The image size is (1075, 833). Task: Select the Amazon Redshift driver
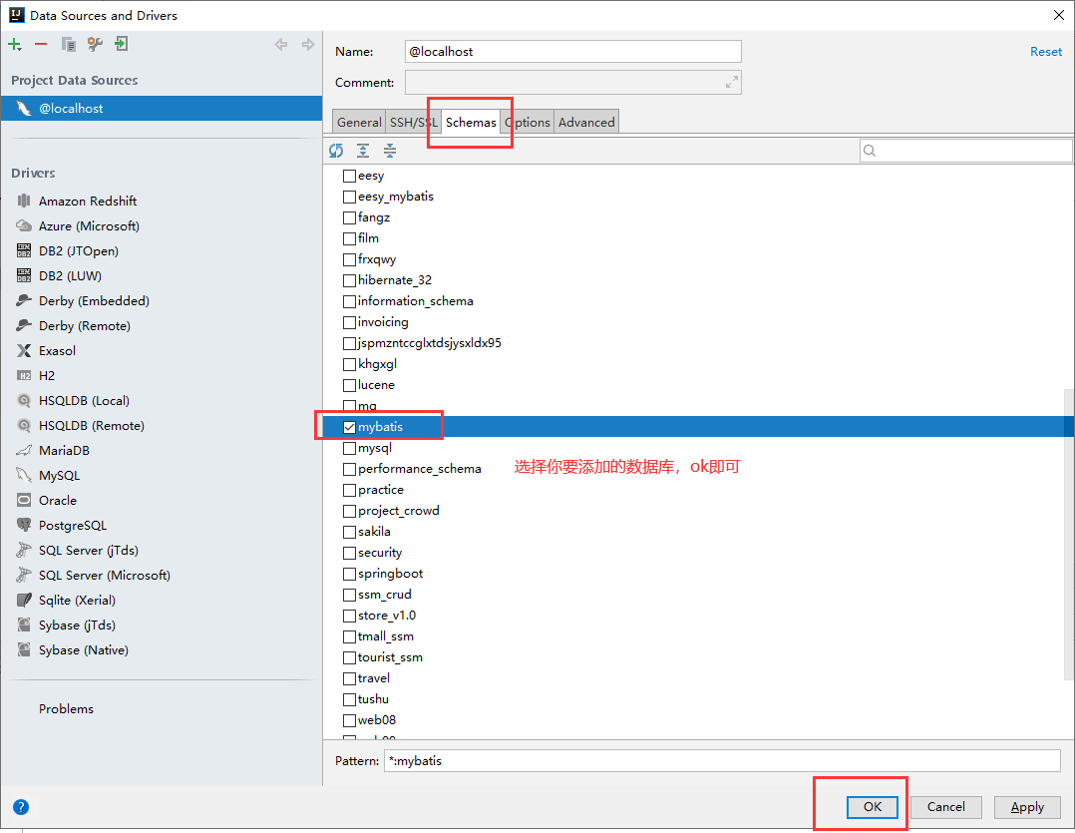[x=88, y=201]
